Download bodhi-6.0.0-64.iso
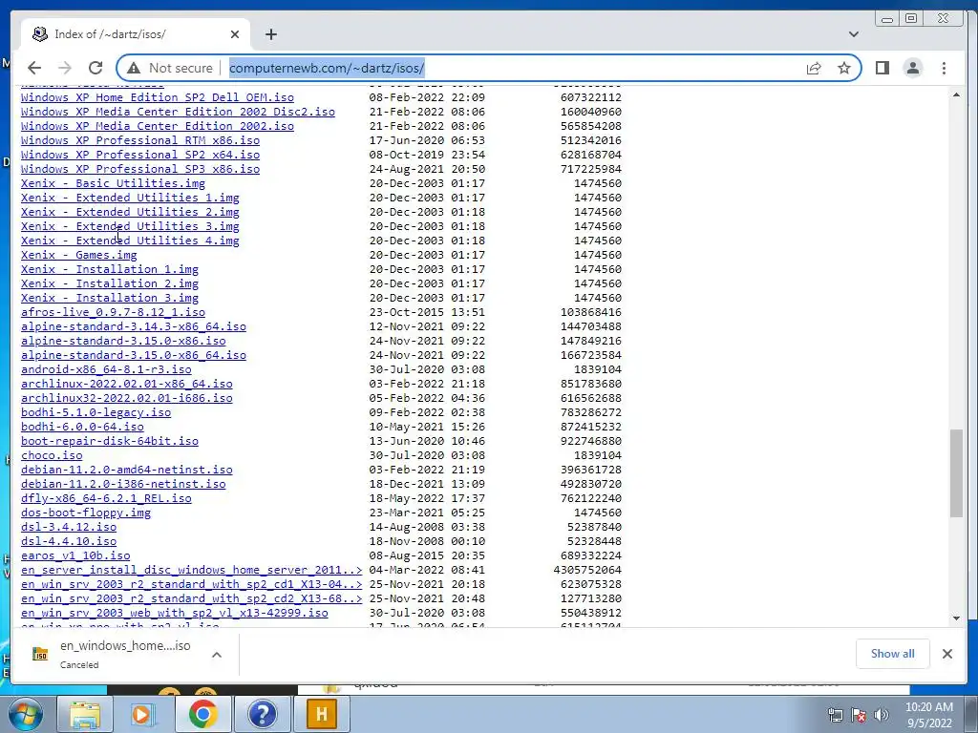Screen dimensions: 978x733 click(x=82, y=427)
